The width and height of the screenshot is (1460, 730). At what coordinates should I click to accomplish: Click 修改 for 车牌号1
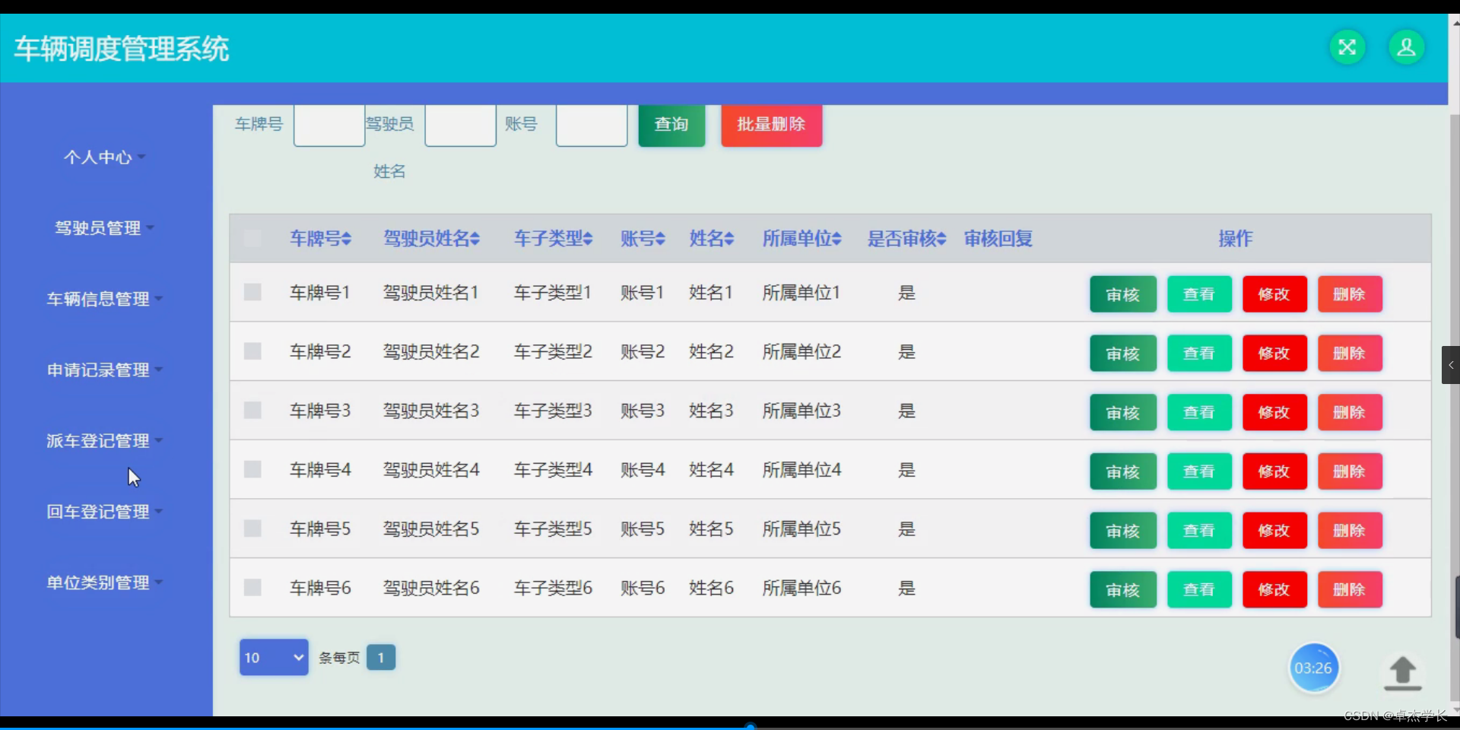(1274, 294)
